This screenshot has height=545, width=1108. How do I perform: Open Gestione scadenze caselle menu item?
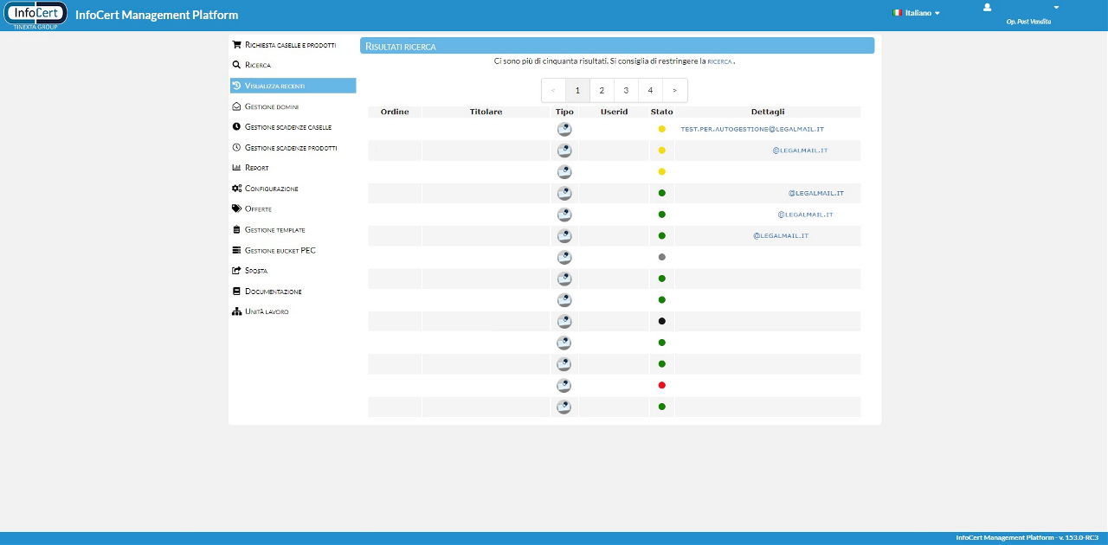(x=287, y=127)
